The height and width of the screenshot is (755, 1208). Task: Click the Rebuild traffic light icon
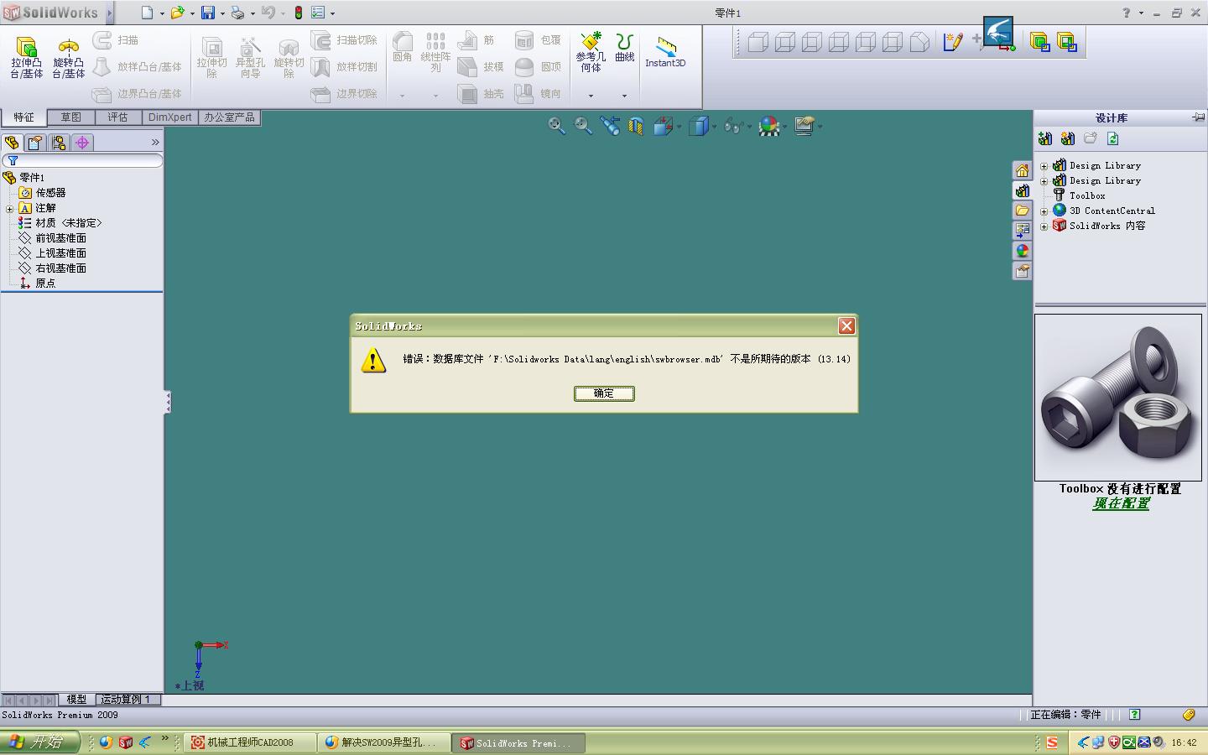pyautogui.click(x=298, y=13)
